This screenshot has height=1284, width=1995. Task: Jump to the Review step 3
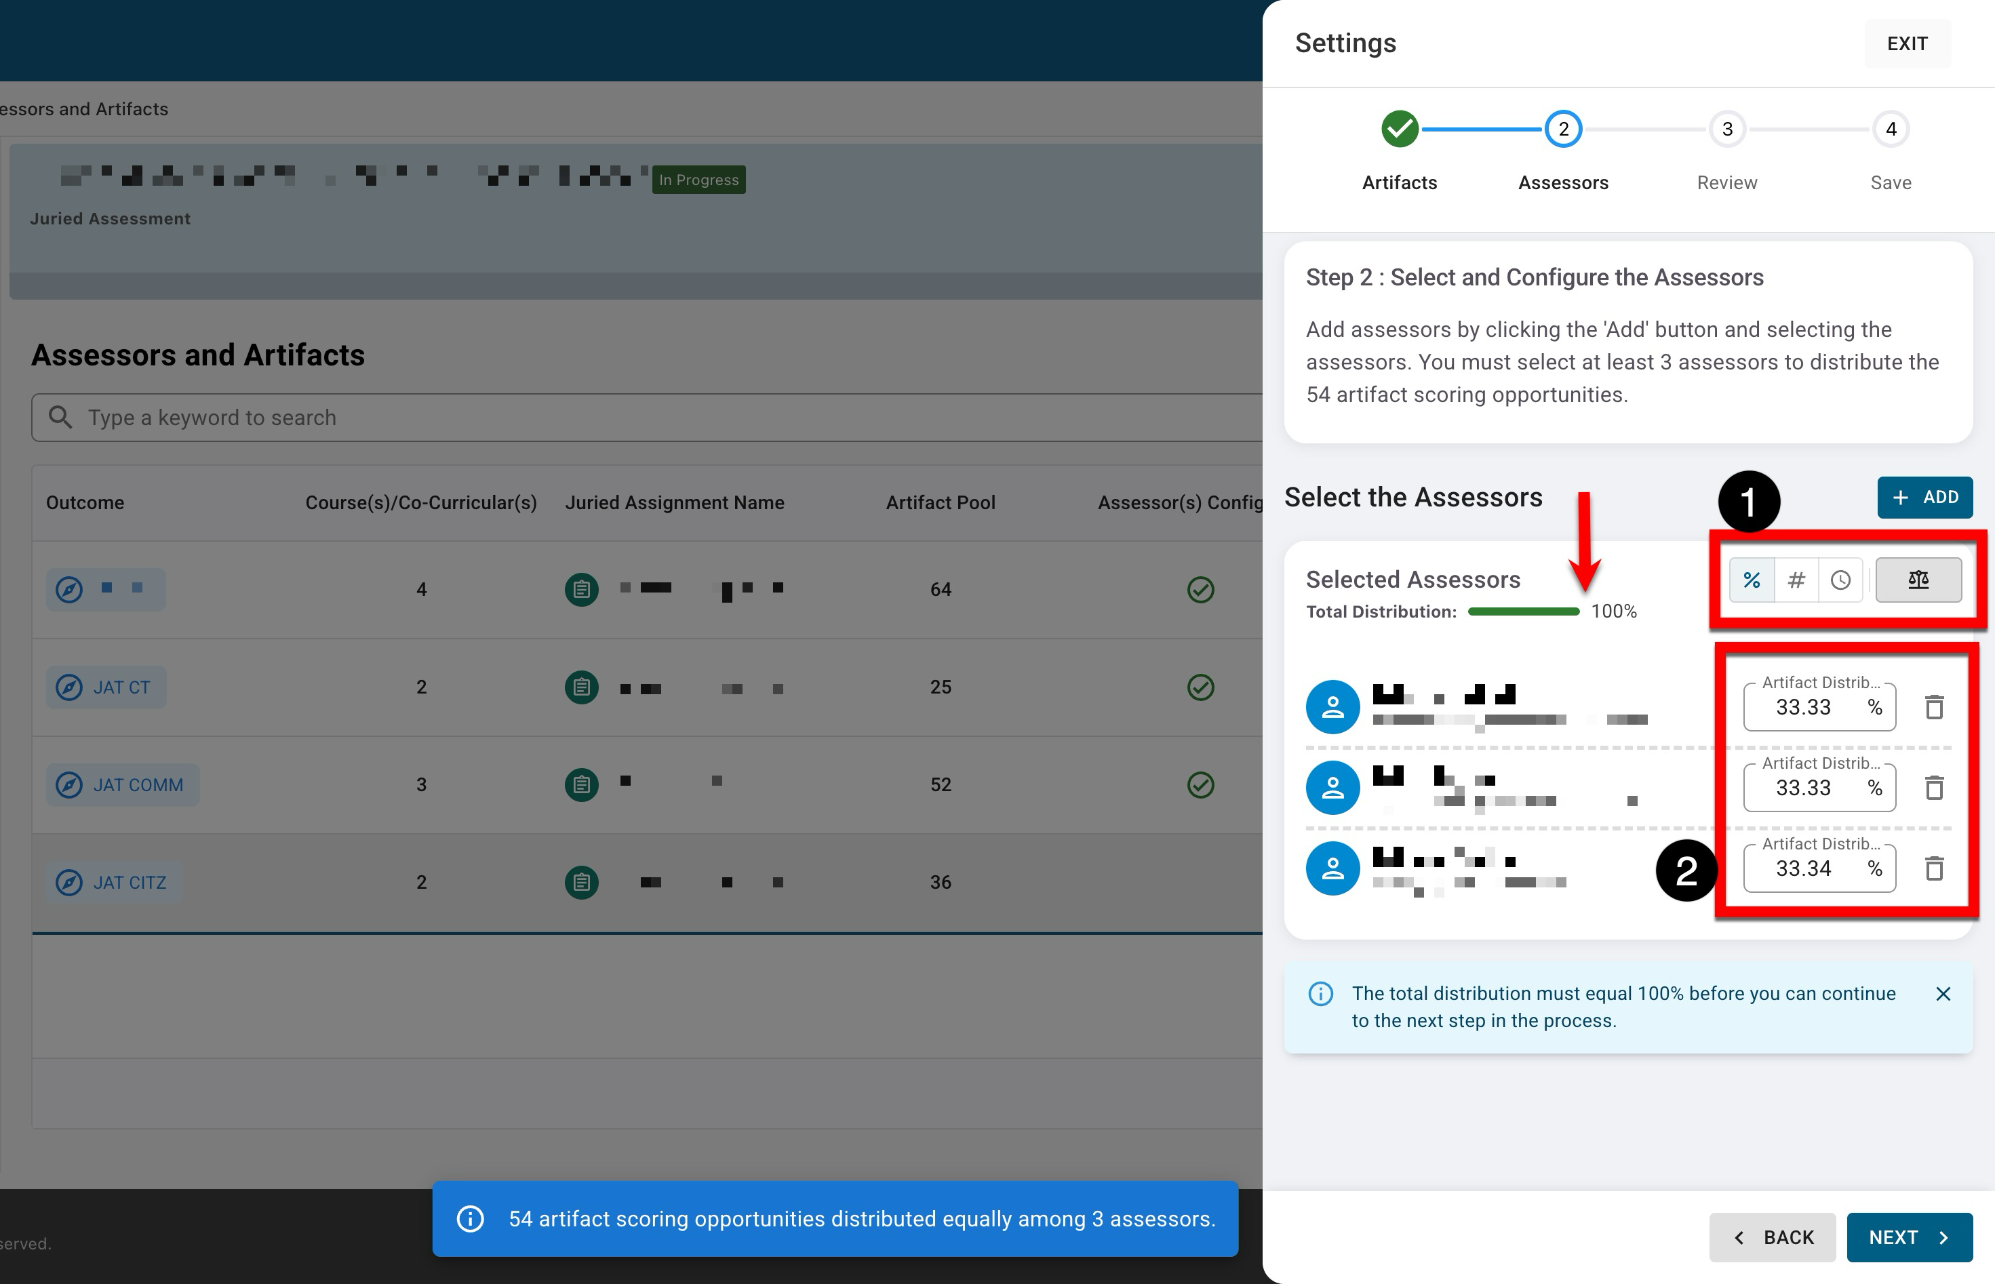point(1726,130)
